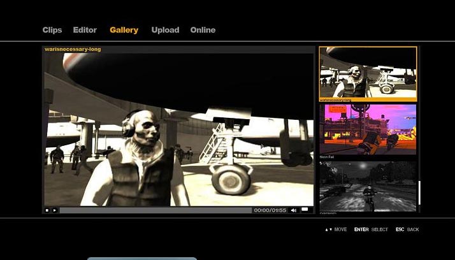Click the MOVE arrows hint
Image resolution: width=455 pixels, height=260 pixels.
pos(336,229)
